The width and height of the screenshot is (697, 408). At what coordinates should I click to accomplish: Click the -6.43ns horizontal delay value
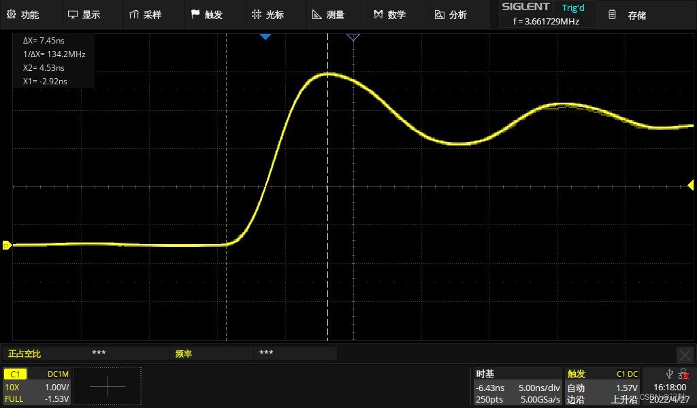(x=490, y=388)
